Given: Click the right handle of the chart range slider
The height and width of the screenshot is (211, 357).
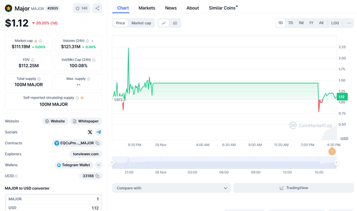Looking at the screenshot, I should 336,162.
